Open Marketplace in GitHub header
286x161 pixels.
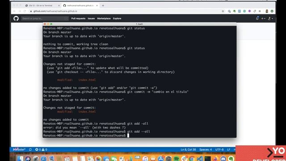(104, 18)
